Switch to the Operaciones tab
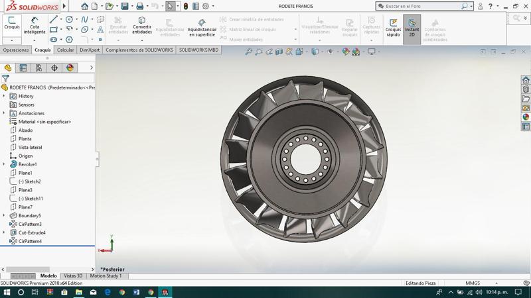This screenshot has width=531, height=298. tap(16, 50)
